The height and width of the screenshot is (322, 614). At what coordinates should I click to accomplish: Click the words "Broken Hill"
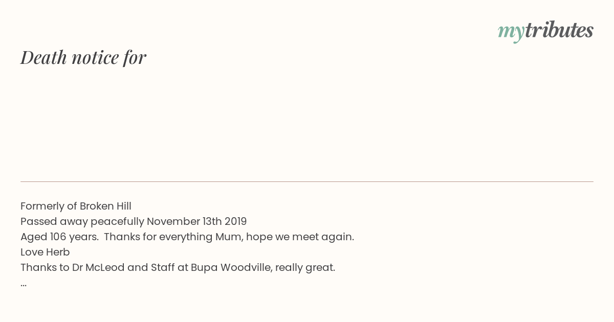[x=105, y=206]
